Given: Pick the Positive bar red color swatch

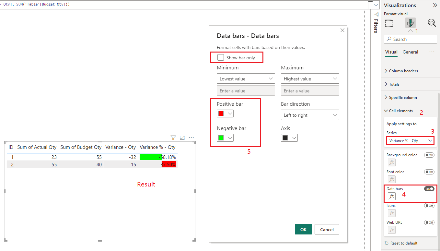Looking at the screenshot, I should 225,114.
